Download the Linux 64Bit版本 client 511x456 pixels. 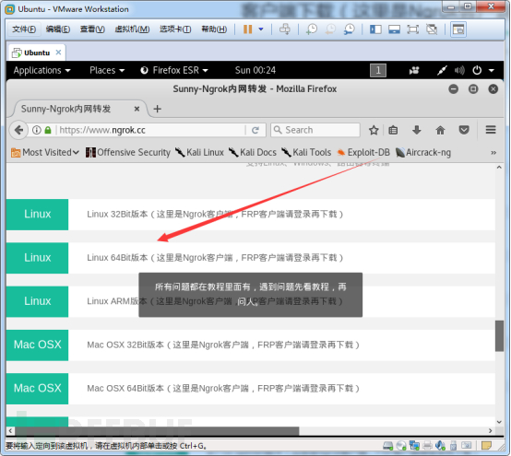pos(250,258)
